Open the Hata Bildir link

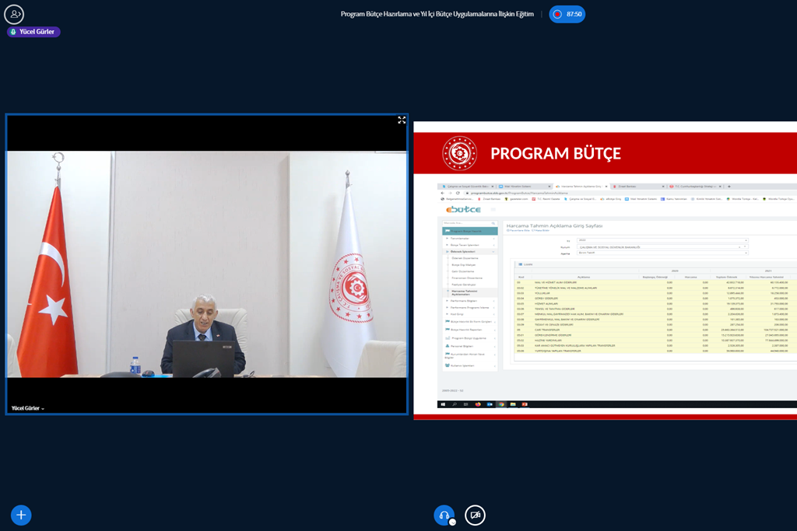(540, 231)
